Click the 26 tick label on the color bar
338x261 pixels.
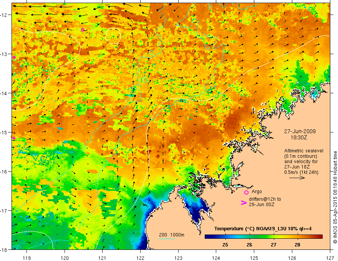[x=249, y=245]
